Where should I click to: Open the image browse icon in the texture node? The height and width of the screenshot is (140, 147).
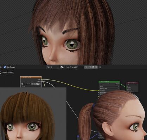tap(23, 84)
